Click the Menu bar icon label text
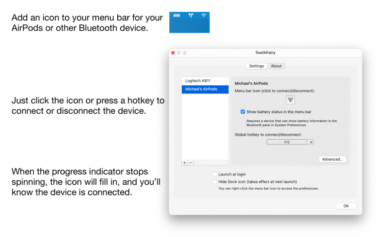Screen dimensions: 379x237 click(x=275, y=91)
